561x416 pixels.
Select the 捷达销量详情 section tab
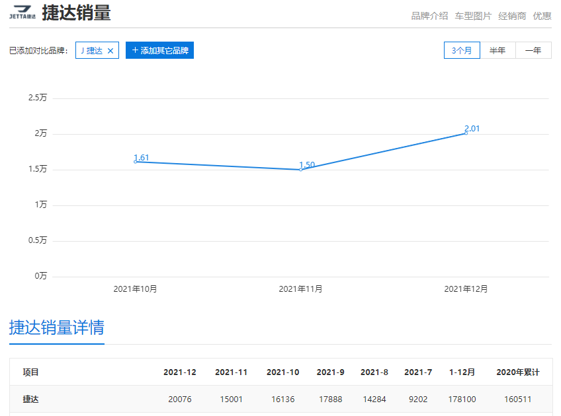point(56,328)
